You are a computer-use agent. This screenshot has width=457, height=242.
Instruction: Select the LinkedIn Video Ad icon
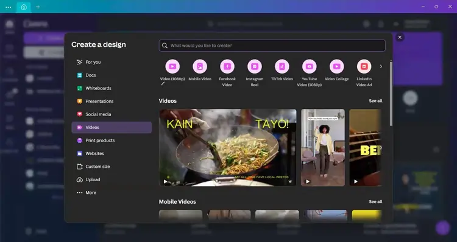tap(364, 67)
